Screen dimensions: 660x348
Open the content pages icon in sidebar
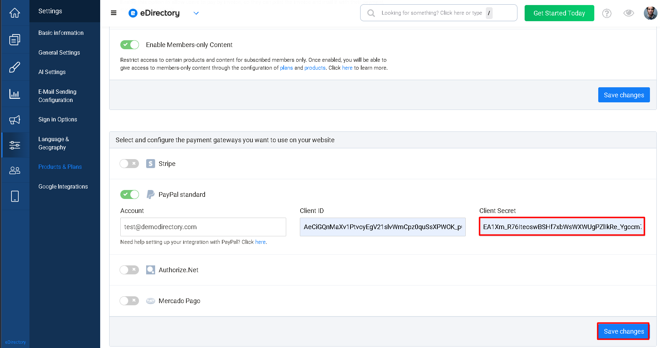point(15,40)
